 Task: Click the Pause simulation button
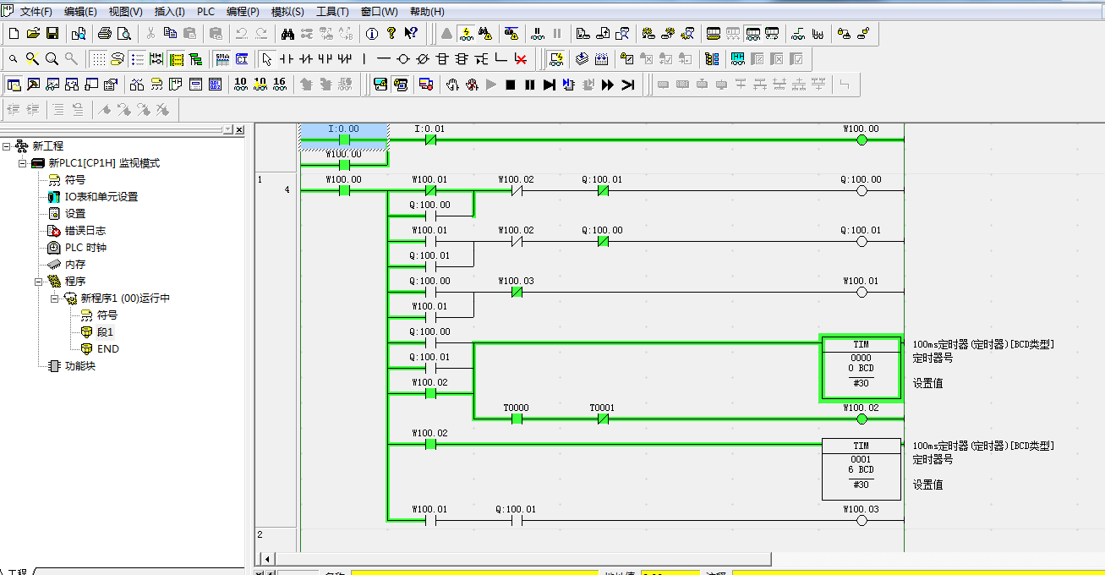click(x=529, y=85)
